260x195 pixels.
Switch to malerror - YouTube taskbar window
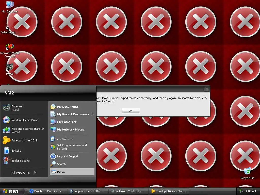128,191
